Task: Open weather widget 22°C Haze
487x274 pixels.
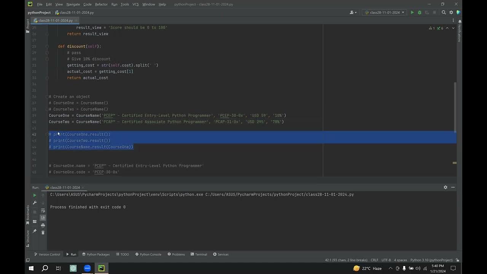Action: tap(367, 268)
